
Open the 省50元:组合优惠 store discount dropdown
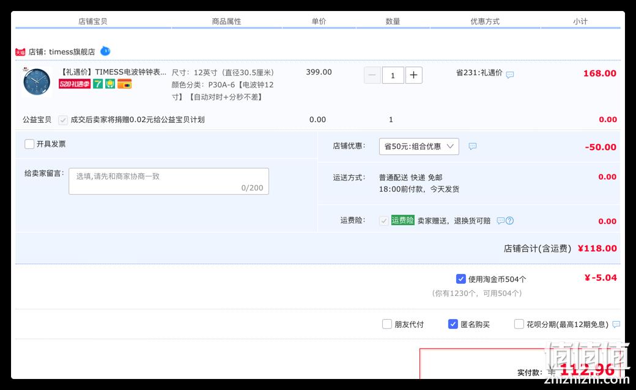419,146
